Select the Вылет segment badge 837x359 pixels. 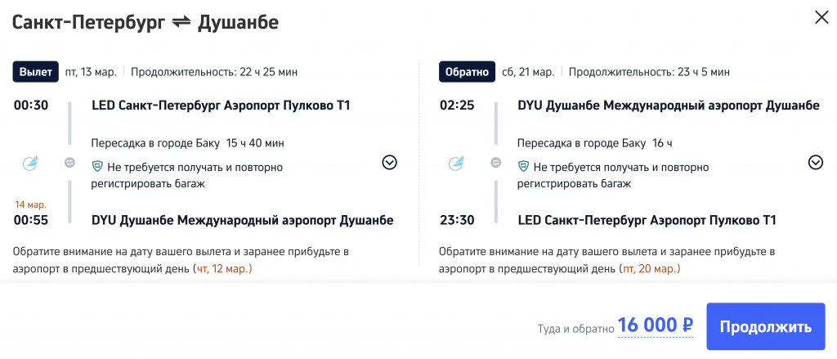[35, 72]
